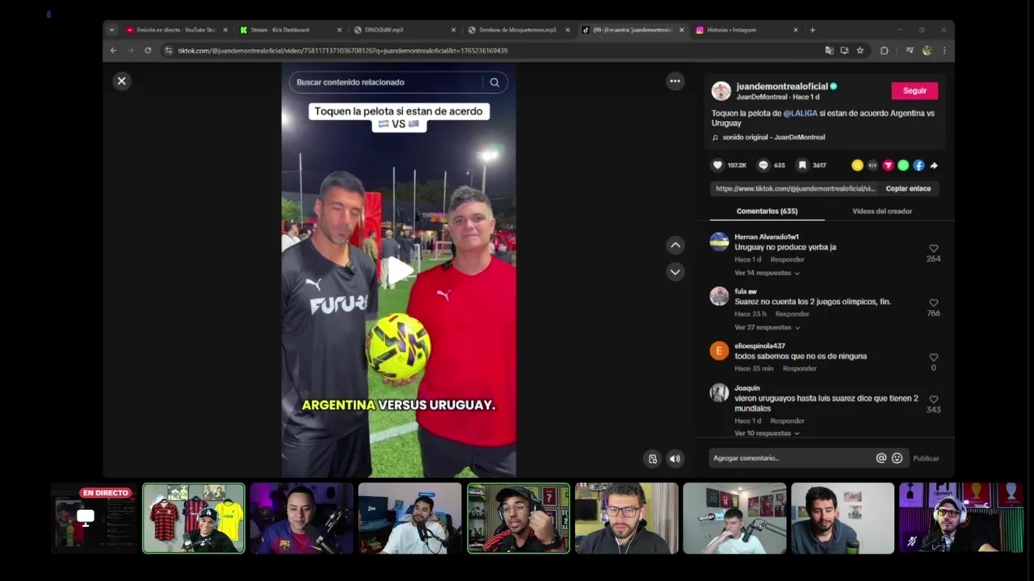Screen dimensions: 1034x581
Task: Click the address bar URL
Action: click(x=343, y=51)
